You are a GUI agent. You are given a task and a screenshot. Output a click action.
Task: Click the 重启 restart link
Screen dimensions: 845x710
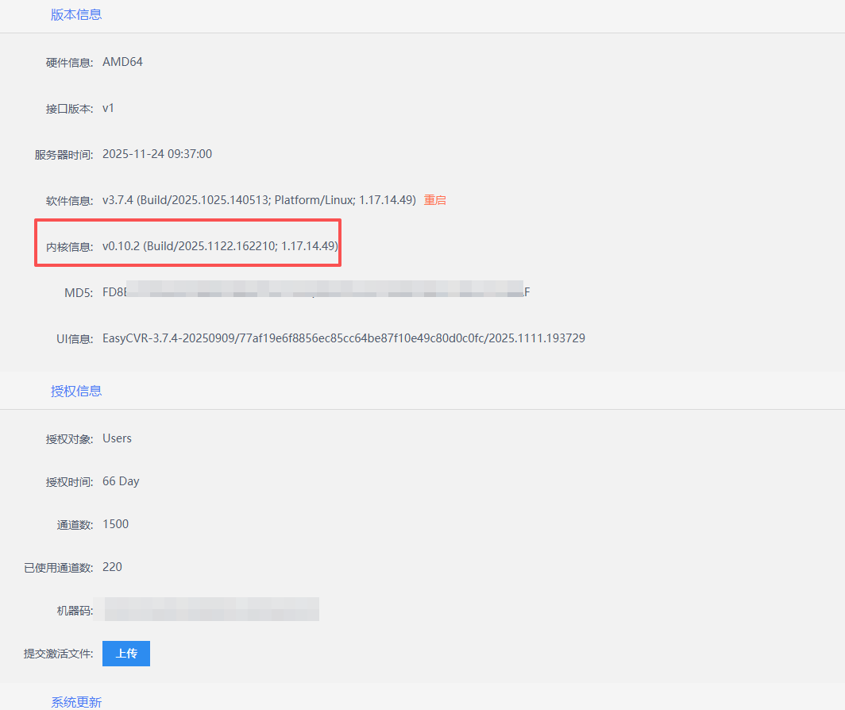pyautogui.click(x=434, y=200)
